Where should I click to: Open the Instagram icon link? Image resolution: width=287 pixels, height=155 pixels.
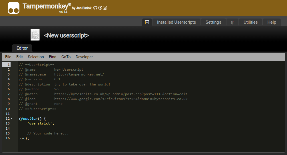pos(105,8)
